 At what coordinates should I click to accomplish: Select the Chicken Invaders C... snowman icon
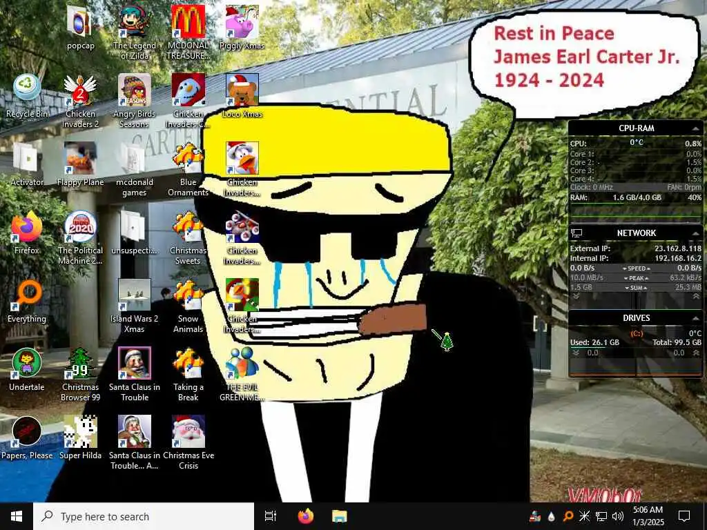tap(188, 101)
